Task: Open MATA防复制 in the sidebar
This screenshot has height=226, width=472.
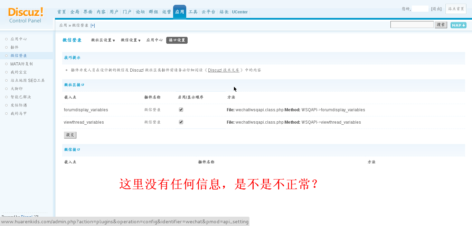Action: (21, 64)
